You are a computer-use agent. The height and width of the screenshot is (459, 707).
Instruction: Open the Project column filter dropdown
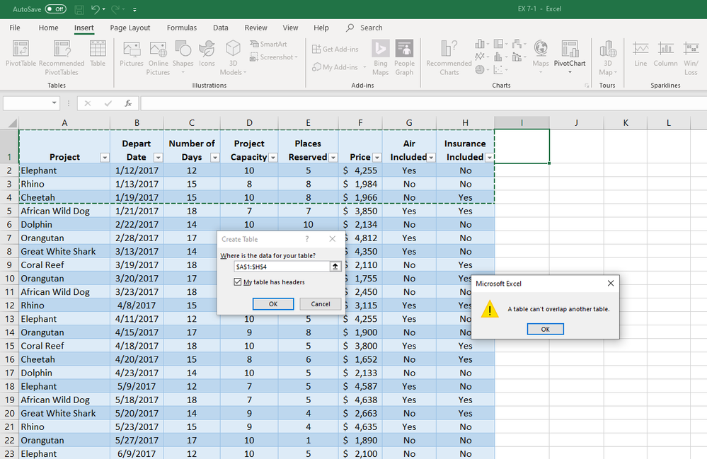(x=105, y=158)
